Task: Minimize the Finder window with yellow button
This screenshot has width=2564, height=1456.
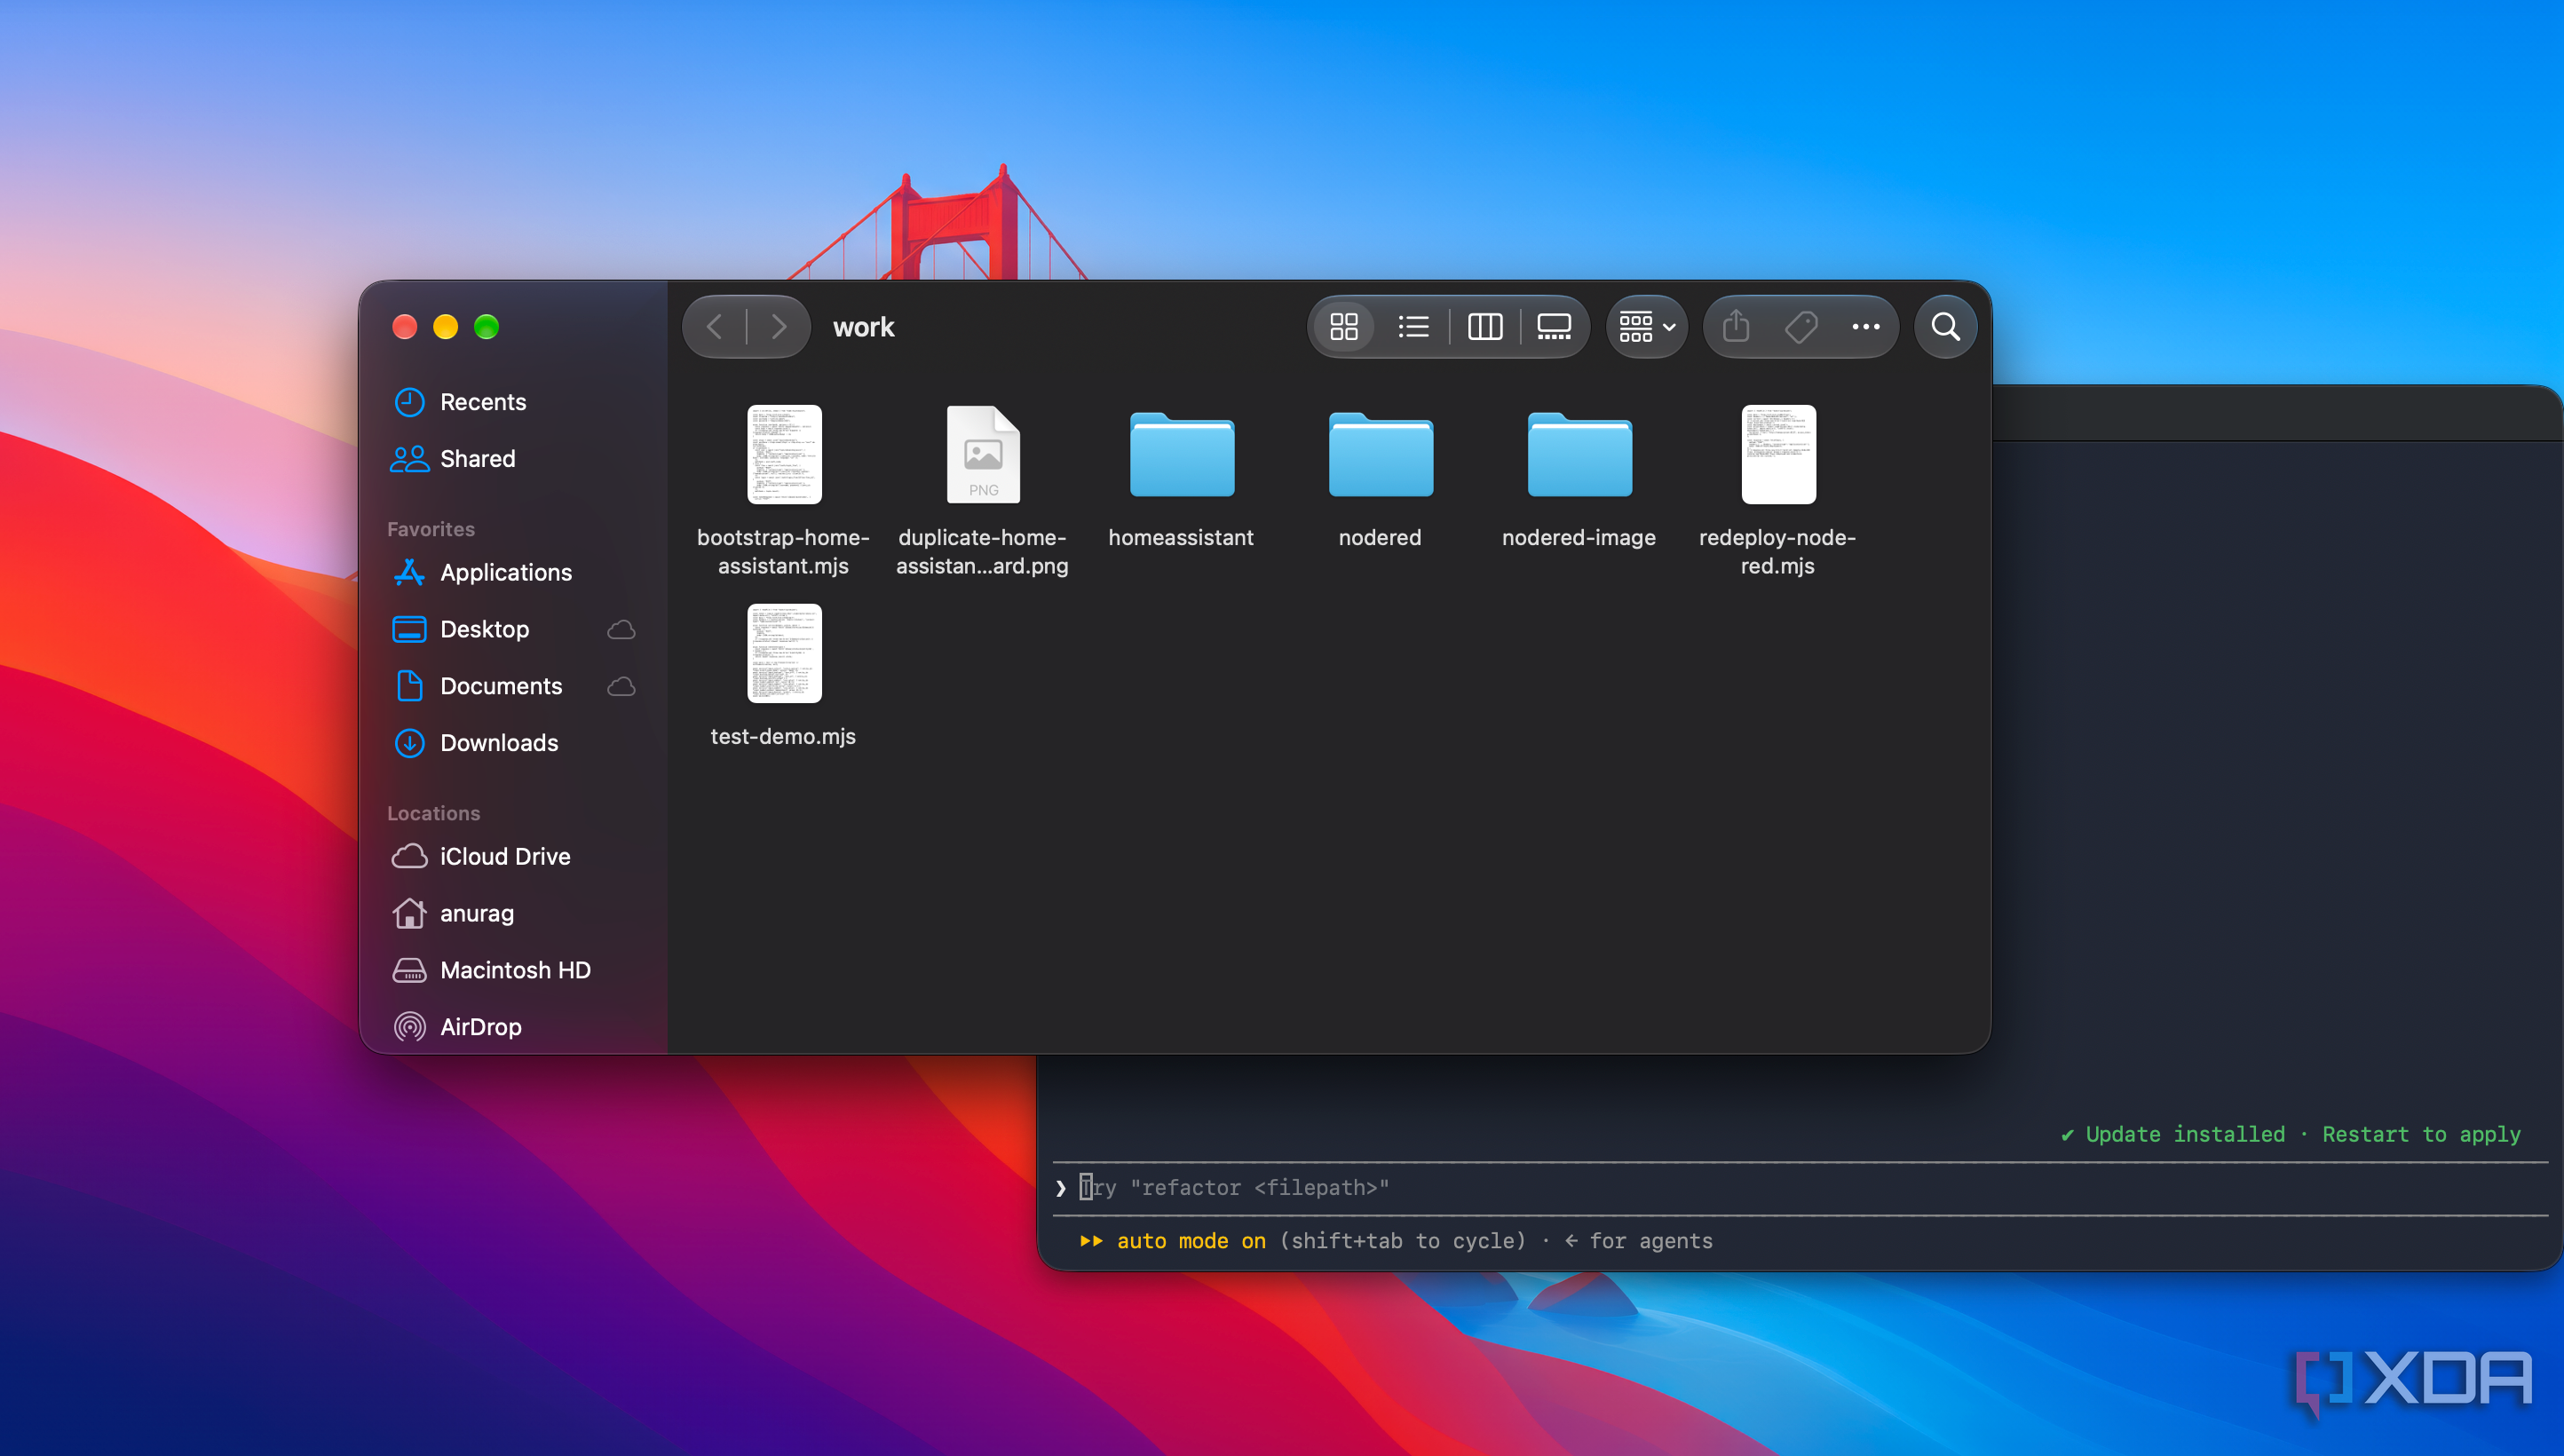Action: (445, 327)
